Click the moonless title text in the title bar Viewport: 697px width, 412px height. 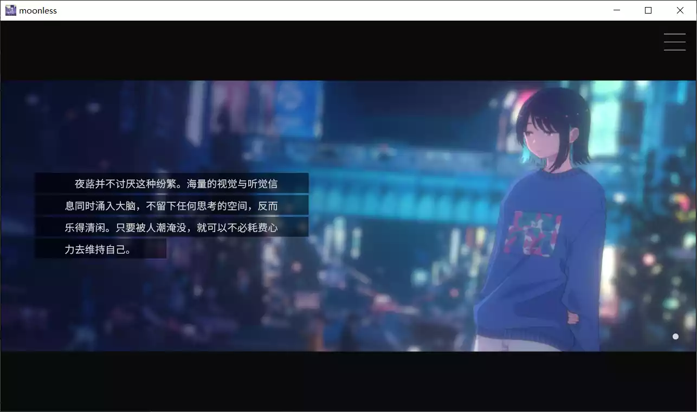tap(38, 10)
